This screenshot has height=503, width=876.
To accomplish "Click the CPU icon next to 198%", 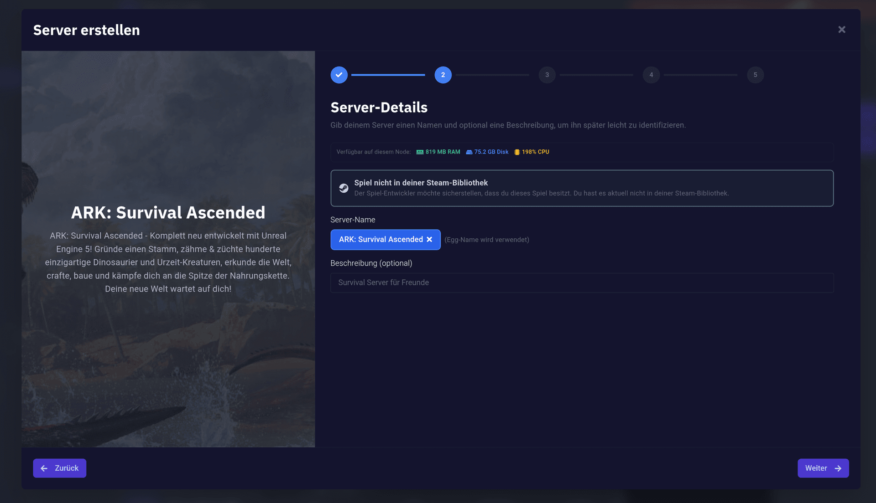I will [517, 152].
